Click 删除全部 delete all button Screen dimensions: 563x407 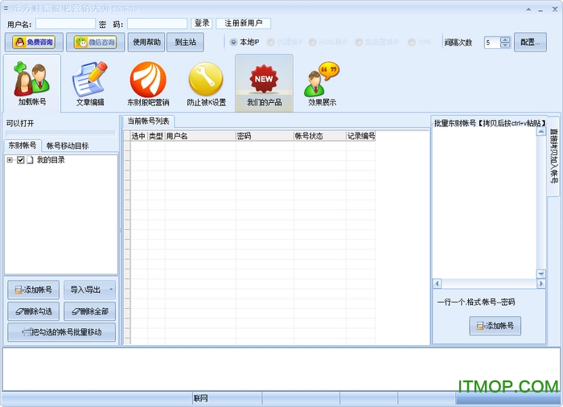pos(90,311)
